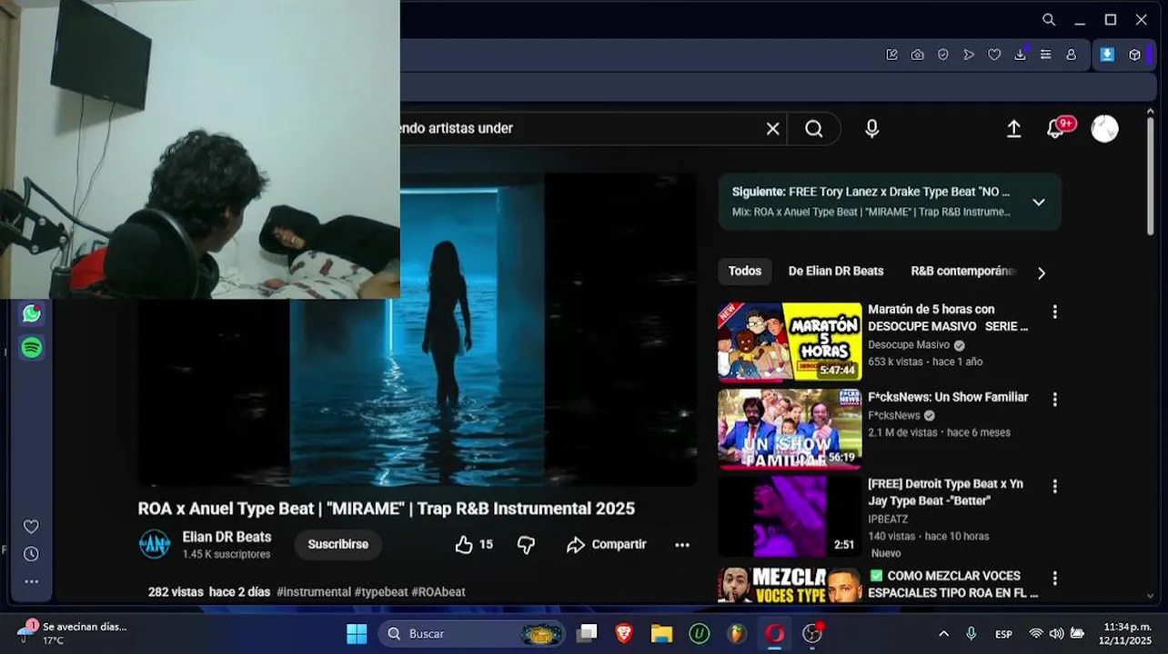Open Brave browser from taskbar
The width and height of the screenshot is (1168, 654).
click(x=624, y=633)
